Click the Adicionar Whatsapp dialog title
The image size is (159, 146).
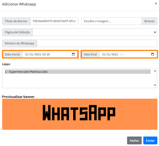click(19, 4)
